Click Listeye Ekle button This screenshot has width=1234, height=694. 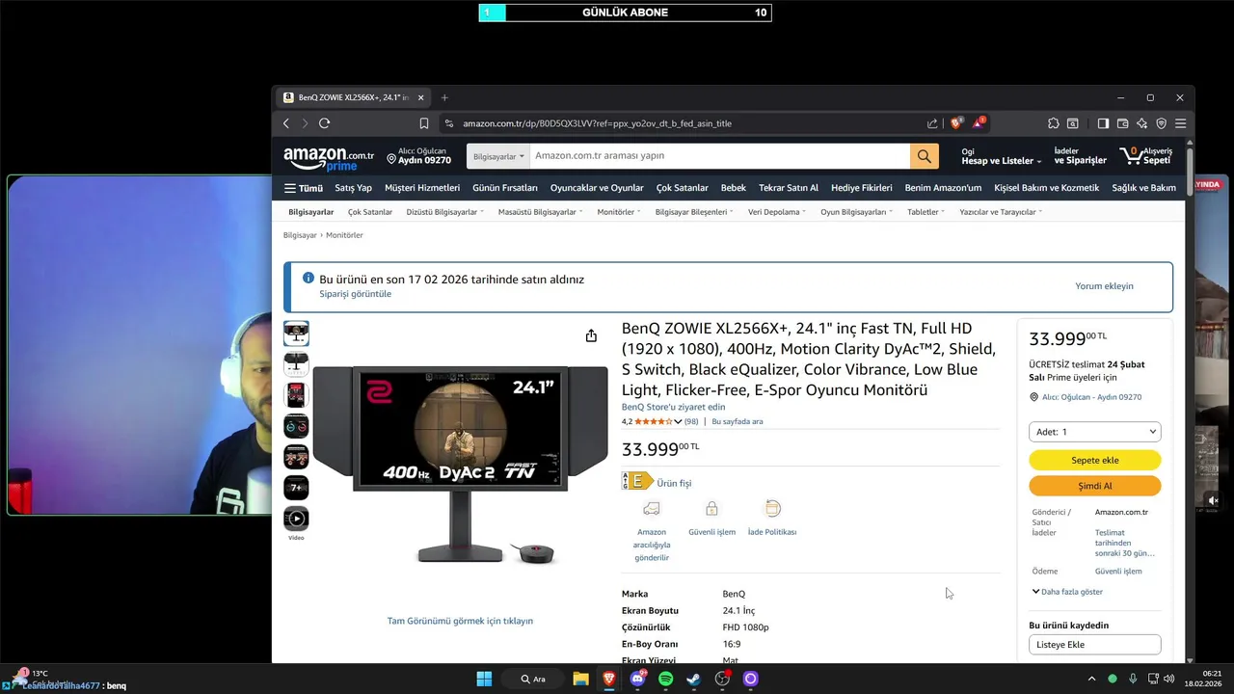tap(1095, 644)
